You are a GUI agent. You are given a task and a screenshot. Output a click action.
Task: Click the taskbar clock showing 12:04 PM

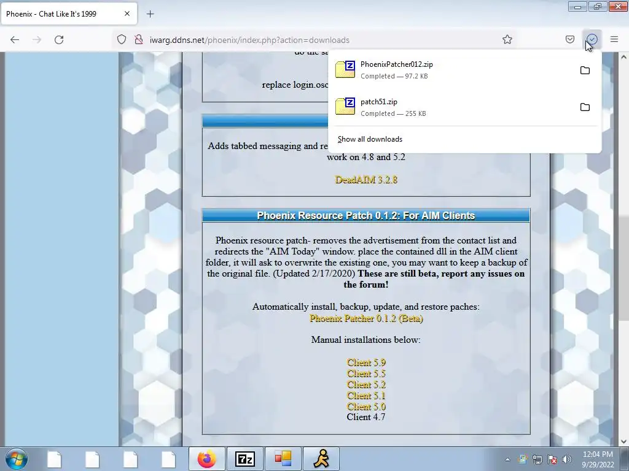coord(598,459)
